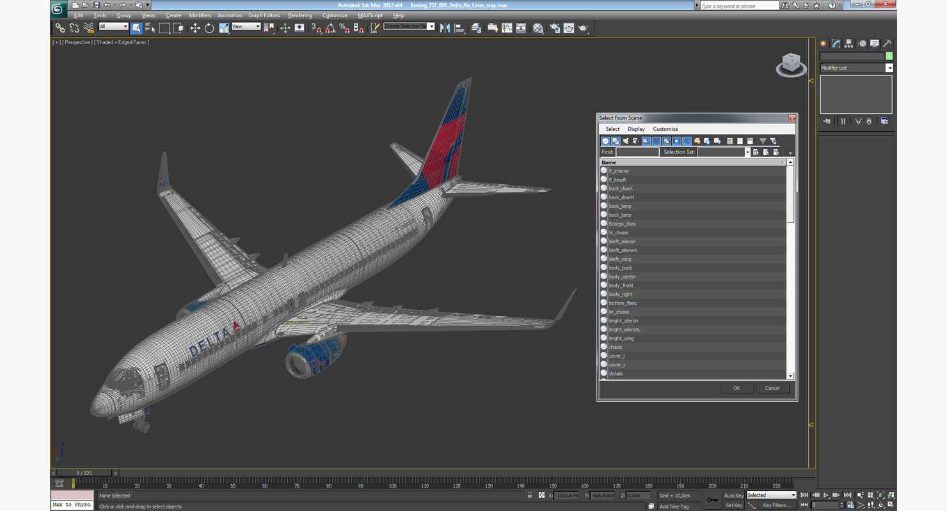Open key mode Selected dropdown
The height and width of the screenshot is (511, 947).
tap(771, 495)
